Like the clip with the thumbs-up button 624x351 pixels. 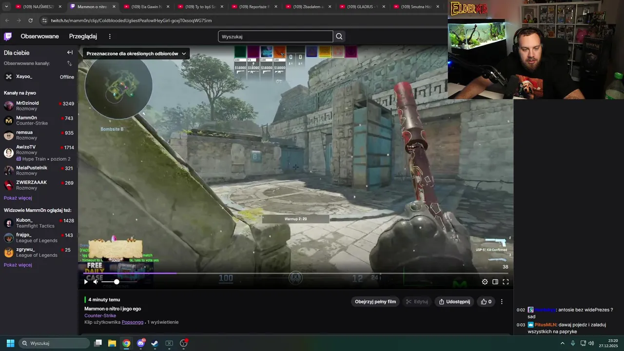[x=486, y=302]
